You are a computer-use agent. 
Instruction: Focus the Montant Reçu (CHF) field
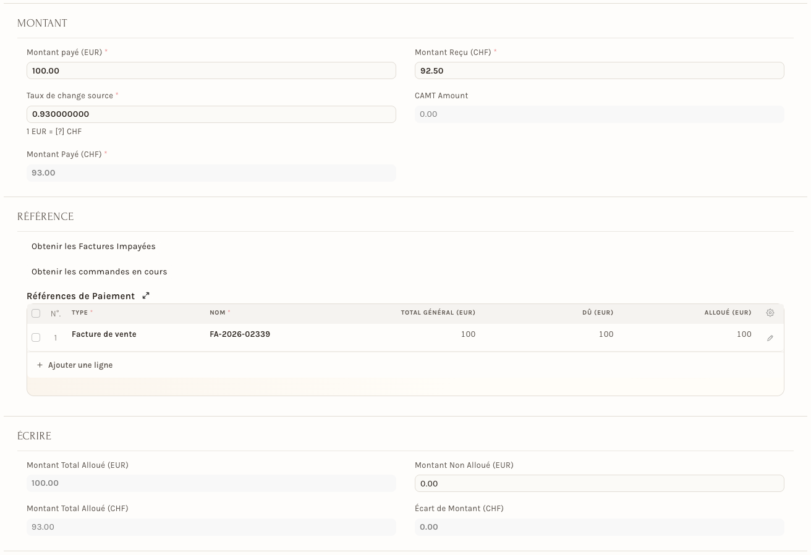click(x=600, y=70)
